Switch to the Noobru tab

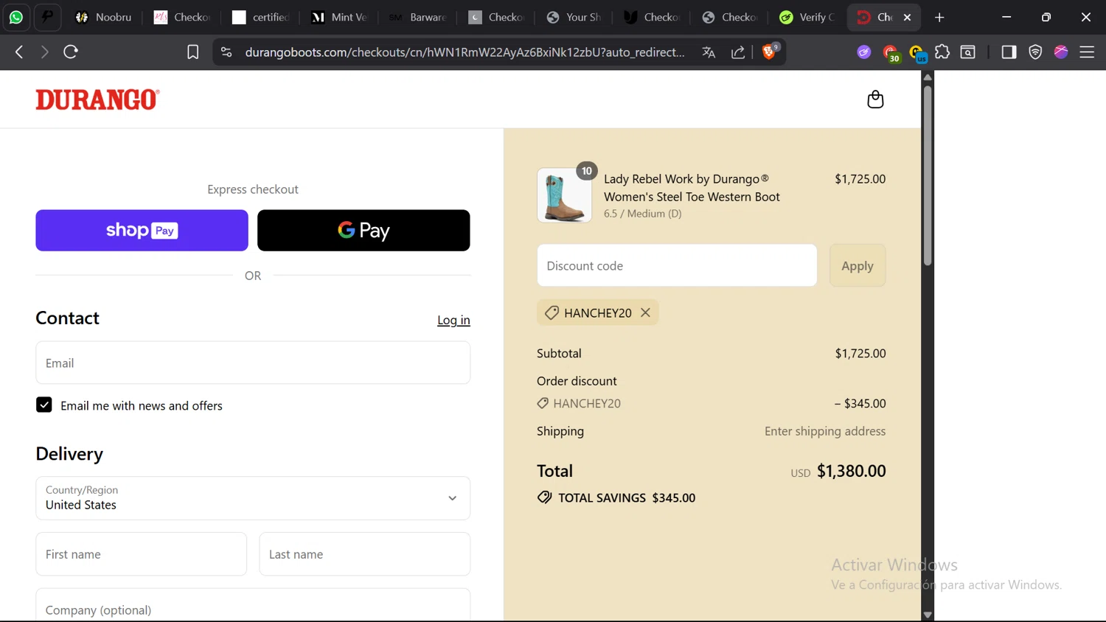point(104,17)
